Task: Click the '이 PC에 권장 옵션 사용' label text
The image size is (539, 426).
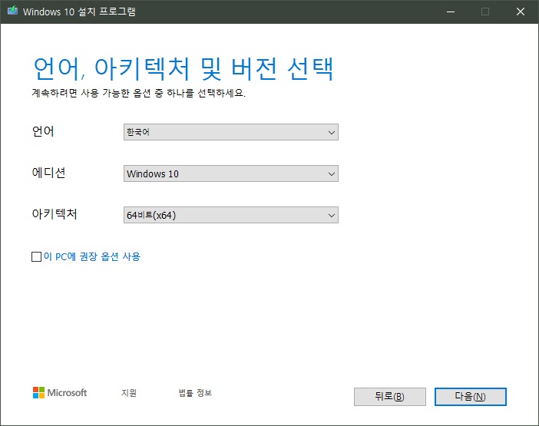Action: pos(92,256)
